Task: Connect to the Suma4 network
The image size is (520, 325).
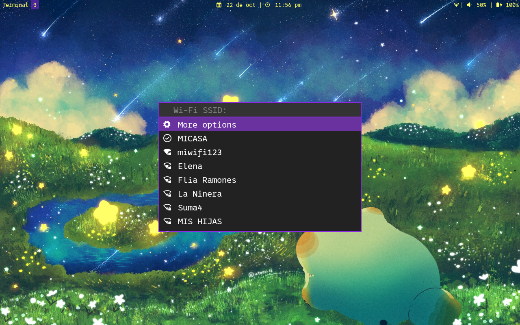Action: tap(190, 207)
